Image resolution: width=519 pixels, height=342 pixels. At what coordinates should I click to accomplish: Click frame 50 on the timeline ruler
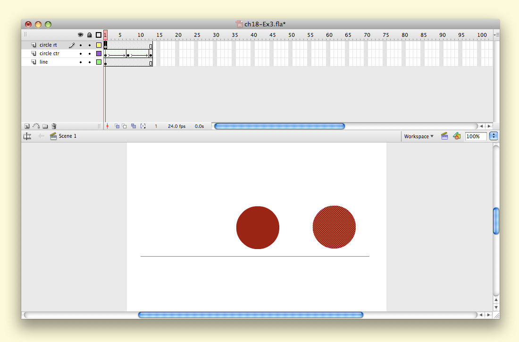[292, 35]
